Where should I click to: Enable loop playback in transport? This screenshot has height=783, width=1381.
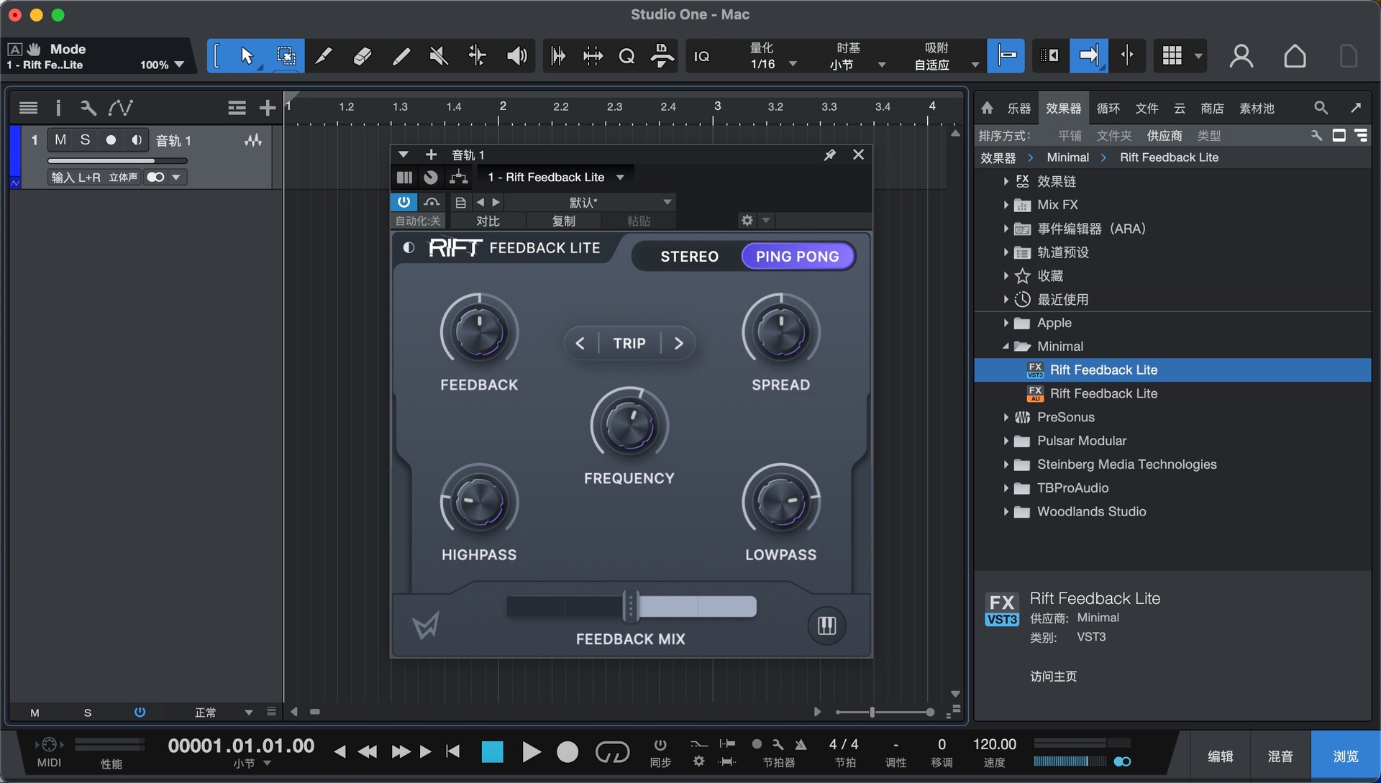point(612,752)
